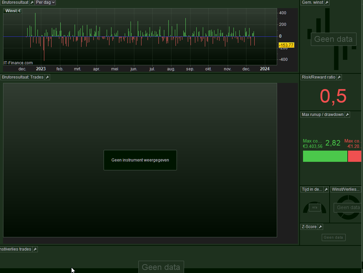This screenshot has width=363, height=273.
Task: Configure Risk/Reward ratio via wrench icon
Action: [339, 77]
